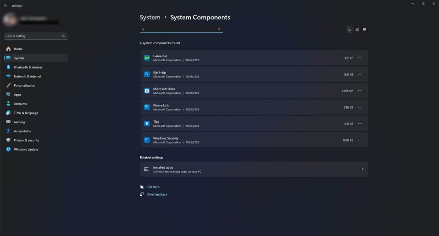Click the user profile avatar
The image size is (439, 236).
10,20
